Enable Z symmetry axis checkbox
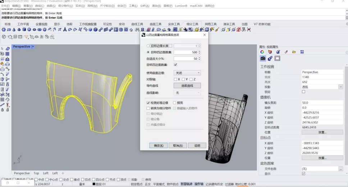 191,79
